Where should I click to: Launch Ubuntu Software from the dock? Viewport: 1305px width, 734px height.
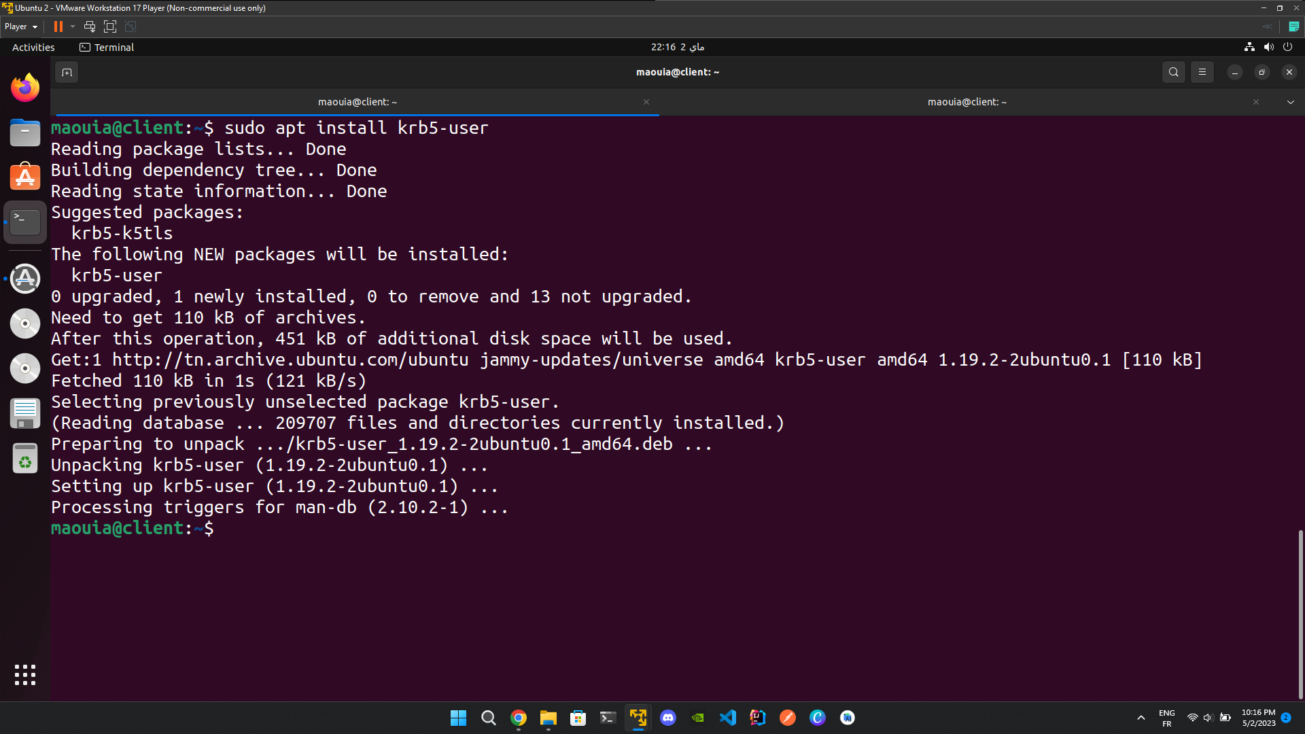[25, 177]
